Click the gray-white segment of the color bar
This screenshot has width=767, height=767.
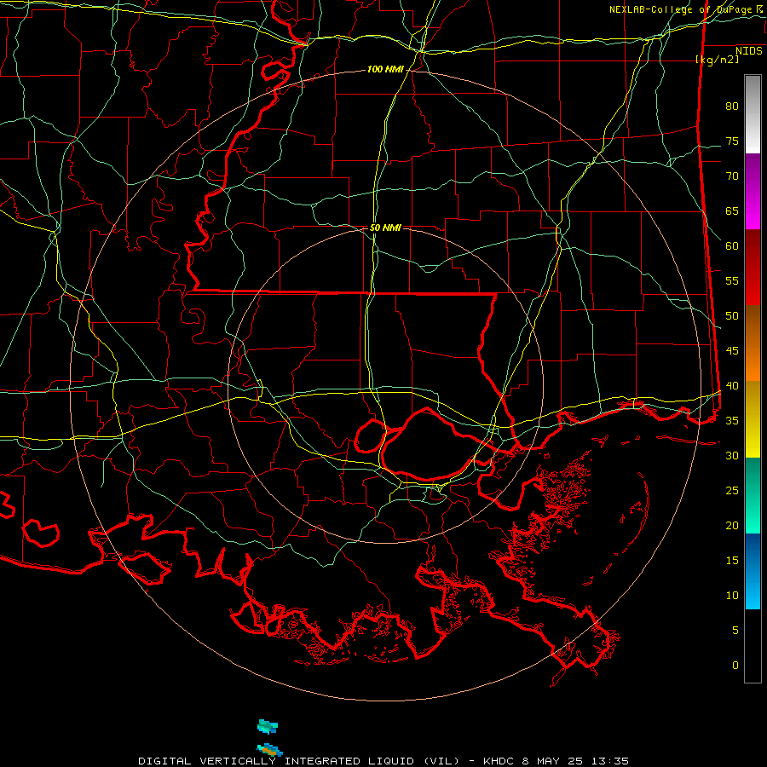753,114
